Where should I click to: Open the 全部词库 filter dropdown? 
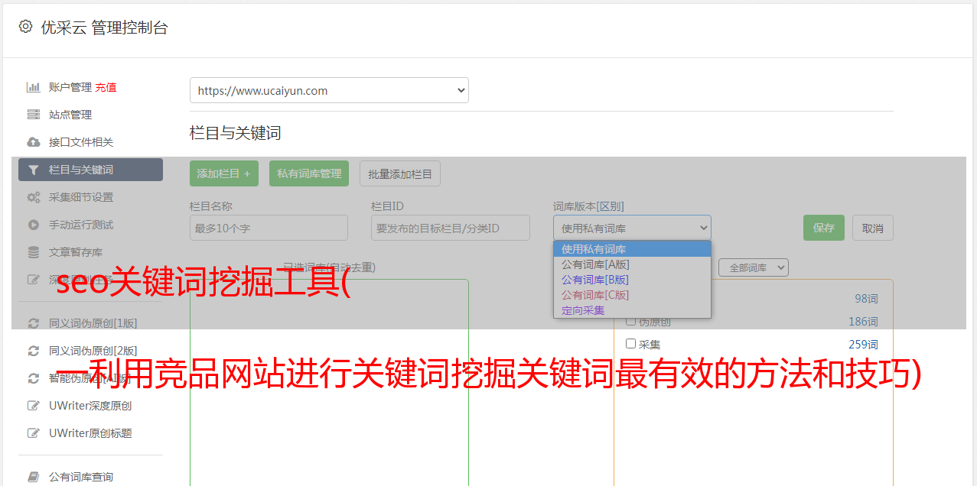tap(753, 267)
